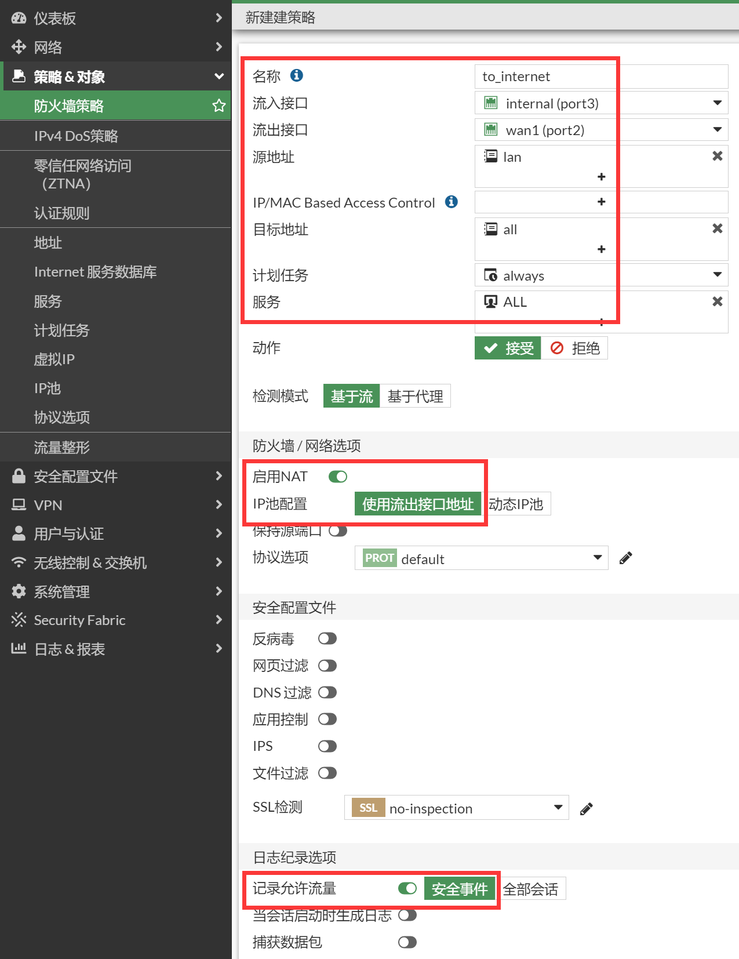Image resolution: width=739 pixels, height=959 pixels.
Task: Remove the lan source address entry
Action: coord(717,156)
